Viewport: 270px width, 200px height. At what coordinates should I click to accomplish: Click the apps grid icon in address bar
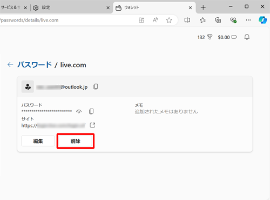[x=141, y=20]
